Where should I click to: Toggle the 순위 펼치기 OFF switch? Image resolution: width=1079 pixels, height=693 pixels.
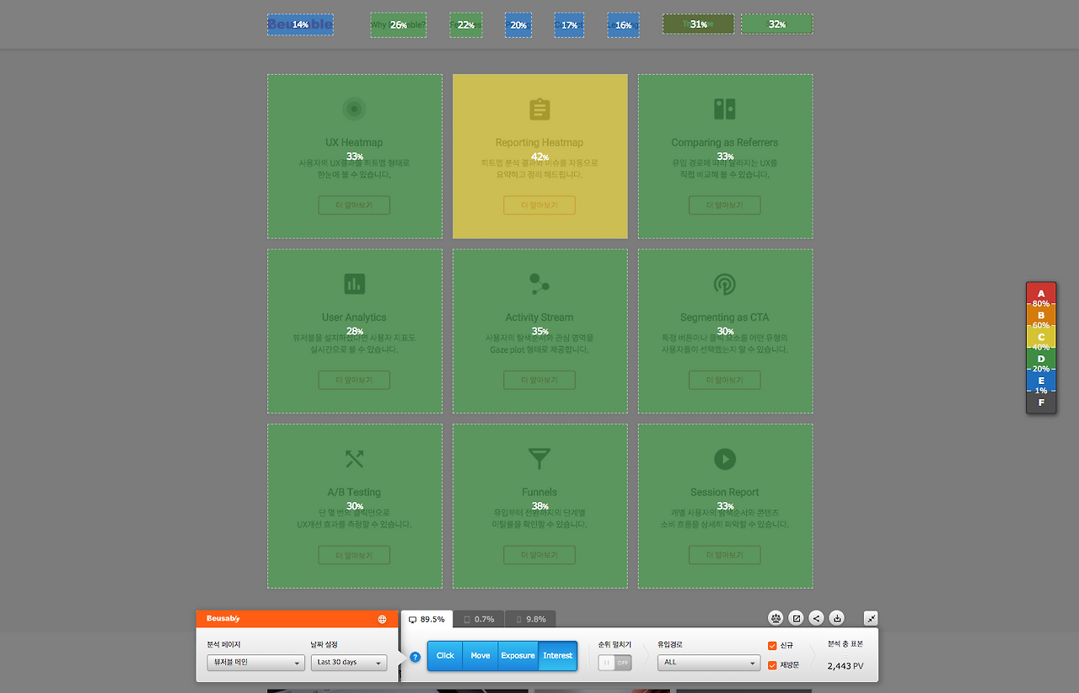click(615, 663)
